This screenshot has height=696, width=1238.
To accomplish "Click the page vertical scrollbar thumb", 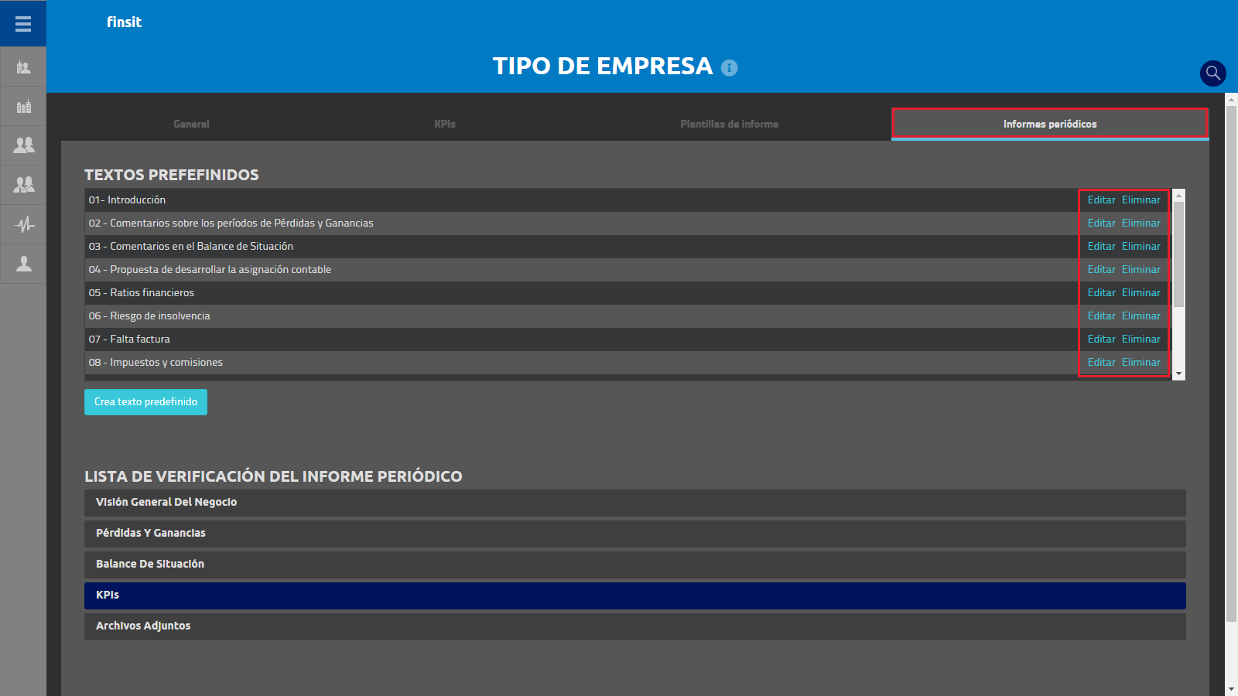I will coord(1231,363).
